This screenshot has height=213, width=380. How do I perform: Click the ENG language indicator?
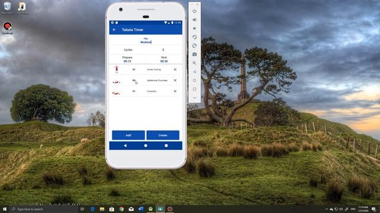tap(353, 209)
